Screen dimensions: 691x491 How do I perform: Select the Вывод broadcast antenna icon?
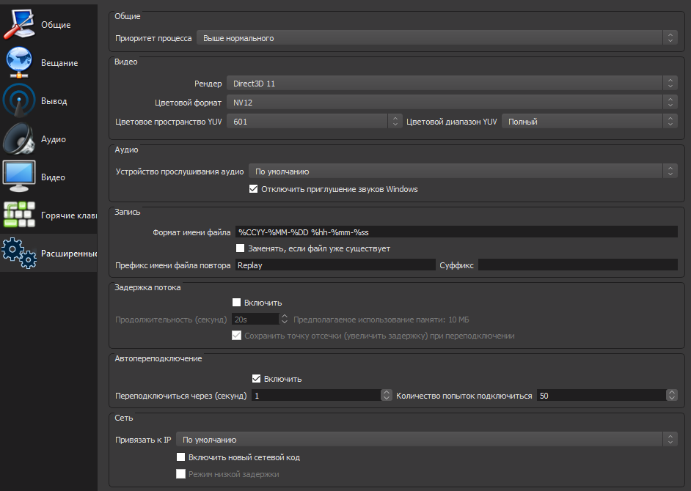click(19, 100)
